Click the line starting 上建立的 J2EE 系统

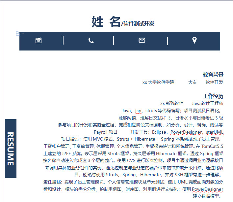click(133, 153)
